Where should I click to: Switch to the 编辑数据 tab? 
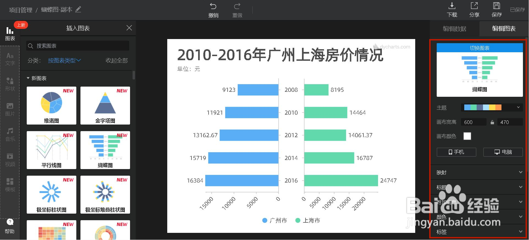(x=455, y=29)
